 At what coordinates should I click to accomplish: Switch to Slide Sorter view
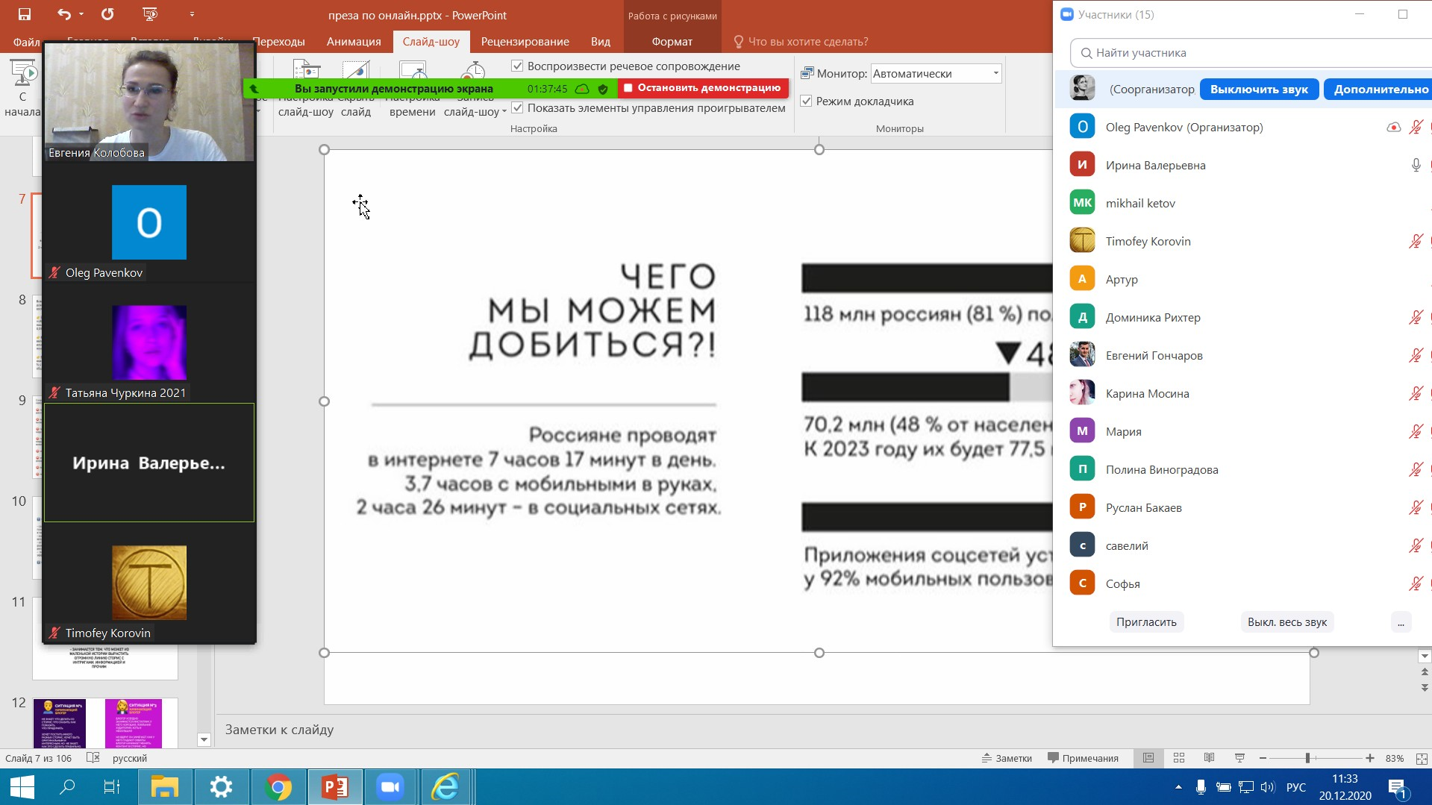(x=1179, y=758)
